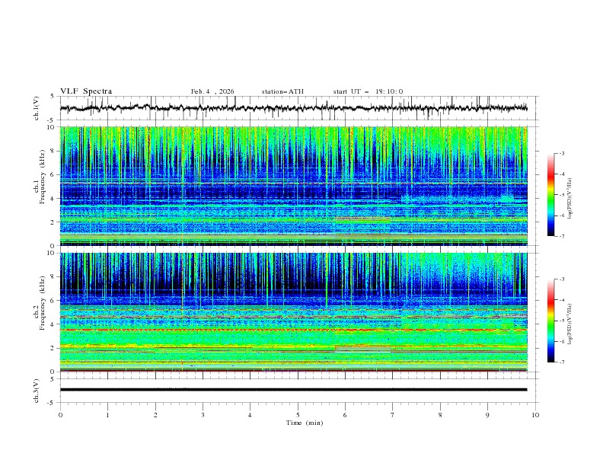Click time axis tick label "7"

point(393,415)
